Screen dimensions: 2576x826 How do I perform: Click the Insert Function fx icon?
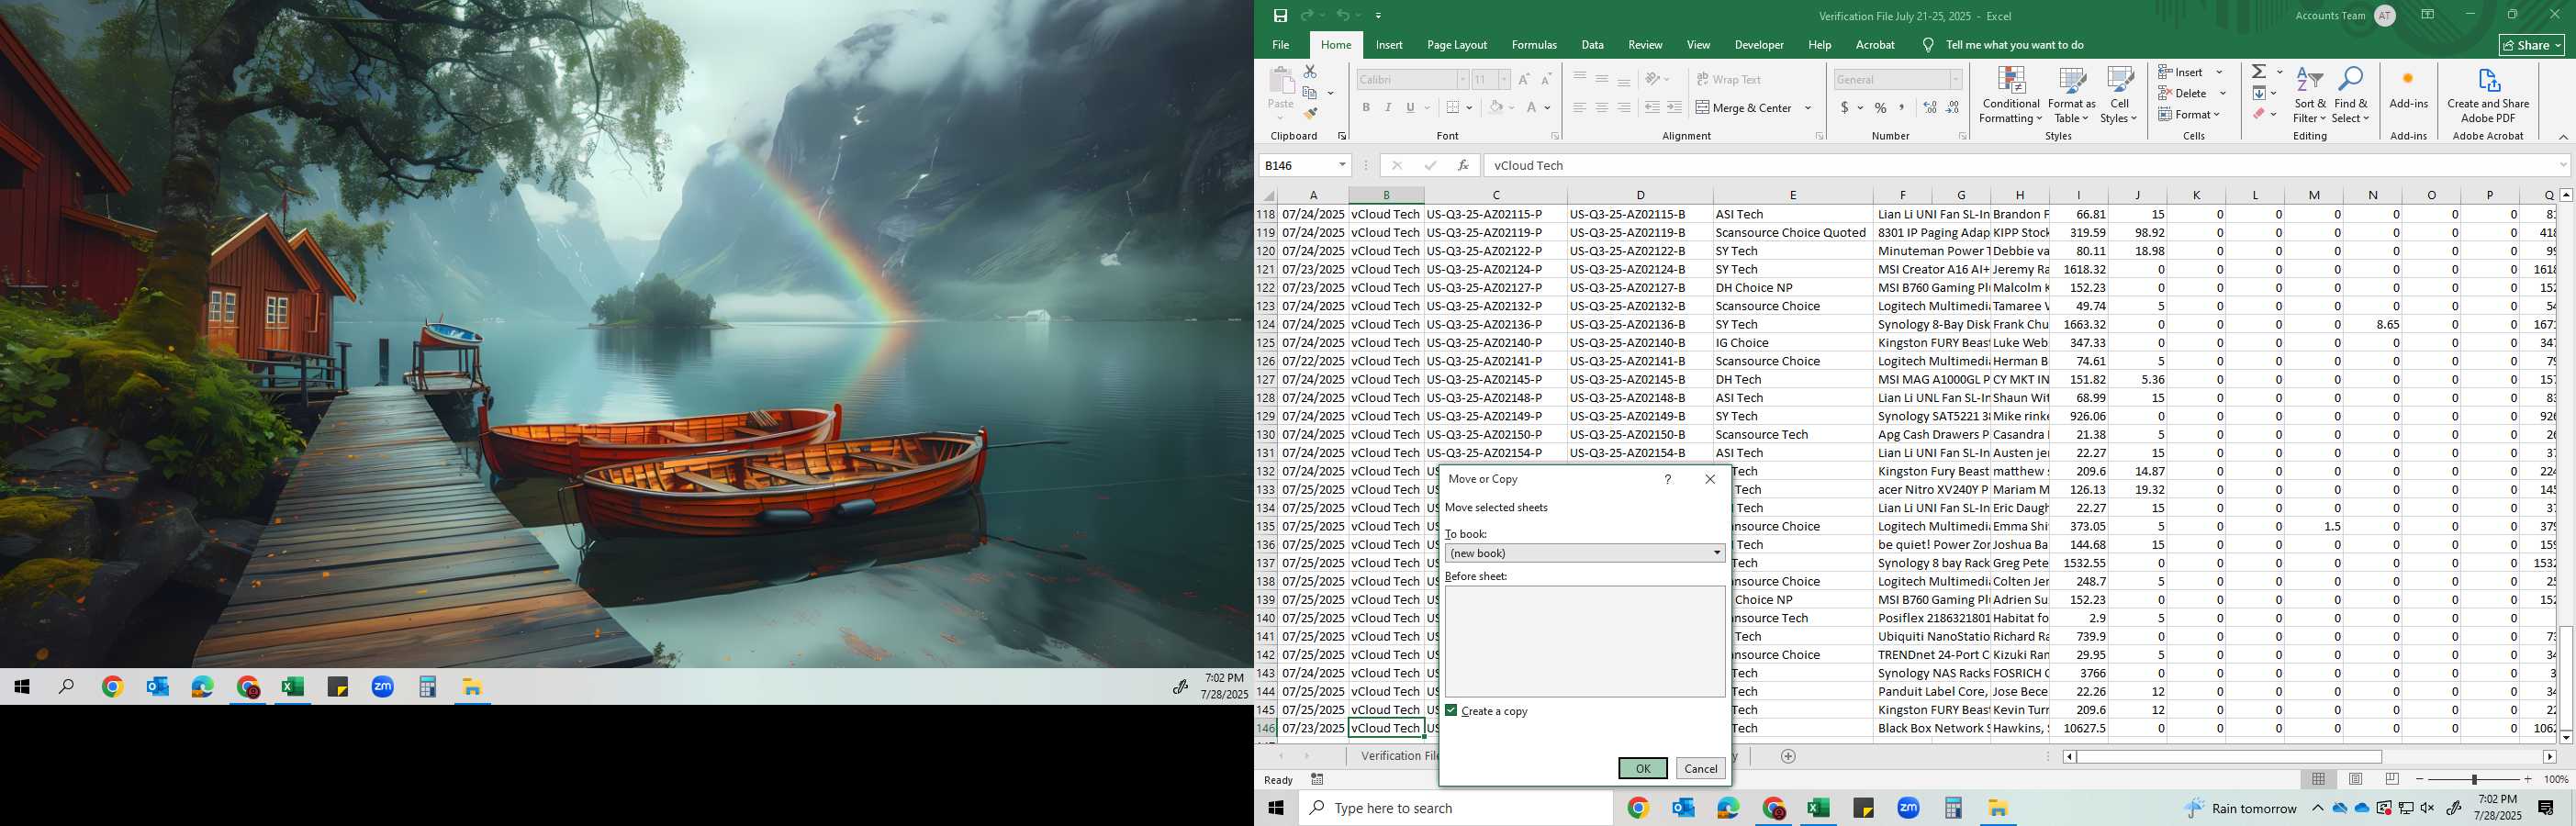(x=1463, y=166)
